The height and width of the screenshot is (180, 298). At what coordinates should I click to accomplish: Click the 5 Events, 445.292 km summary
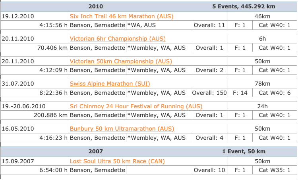coord(244,6)
